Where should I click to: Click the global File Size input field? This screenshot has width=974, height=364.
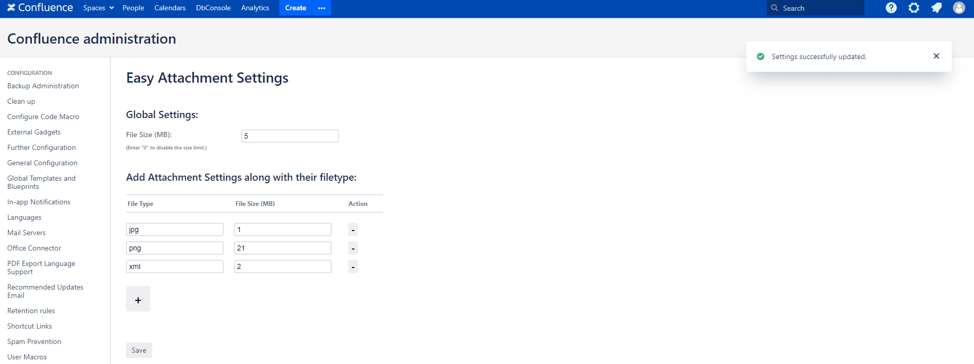(x=290, y=136)
